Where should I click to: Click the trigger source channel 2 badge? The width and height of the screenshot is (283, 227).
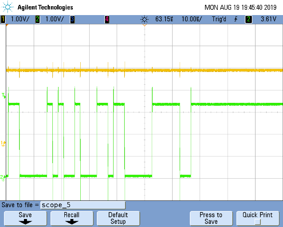248,19
